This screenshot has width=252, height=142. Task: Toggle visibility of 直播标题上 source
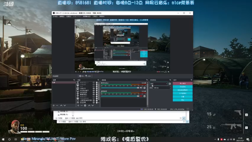pos(94,94)
